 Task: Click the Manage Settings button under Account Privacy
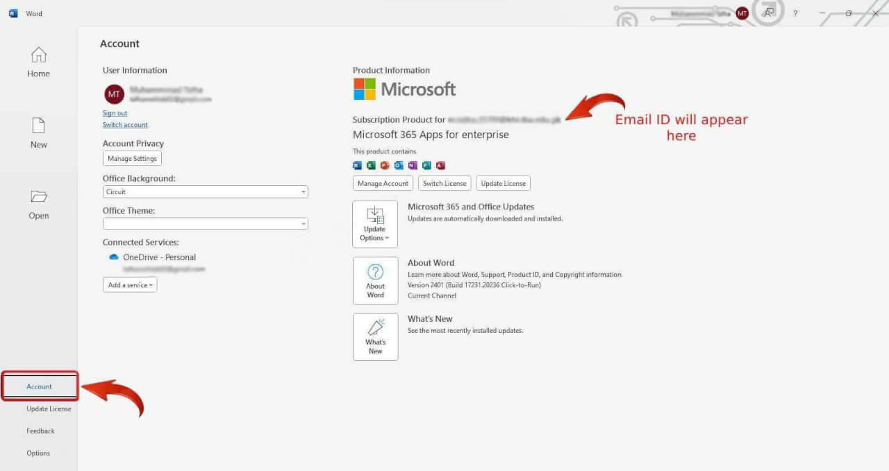(x=132, y=158)
